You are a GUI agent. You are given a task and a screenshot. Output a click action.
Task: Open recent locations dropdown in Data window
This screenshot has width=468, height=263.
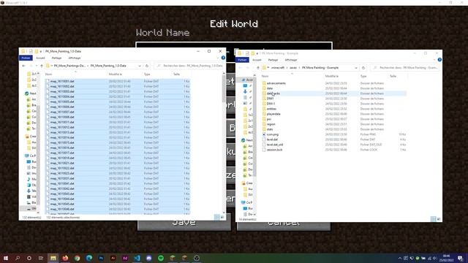(37, 66)
